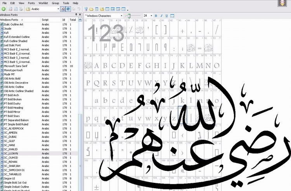Select the Monotype Koufi font
The height and width of the screenshot is (191, 291).
pos(39,70)
